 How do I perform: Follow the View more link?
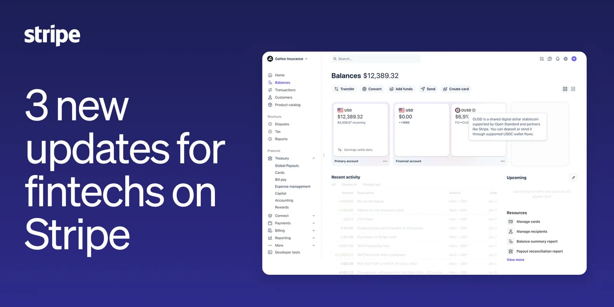coord(515,260)
